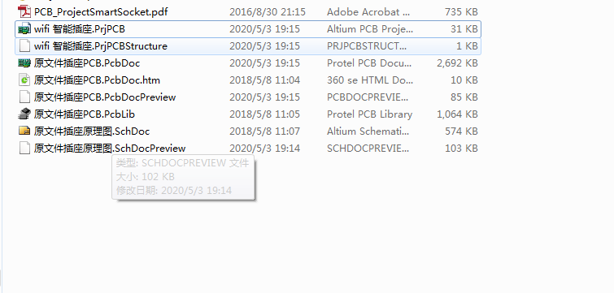Select the 原文件插座原理图.SchDoc file name
Viewport: 614px width, 293px height.
(x=92, y=131)
